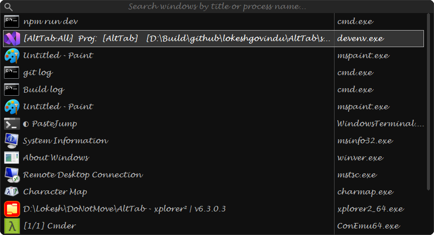Screen dimensions: 434x235
Task: Click the search magnifier icon
Action: [x=9, y=7]
